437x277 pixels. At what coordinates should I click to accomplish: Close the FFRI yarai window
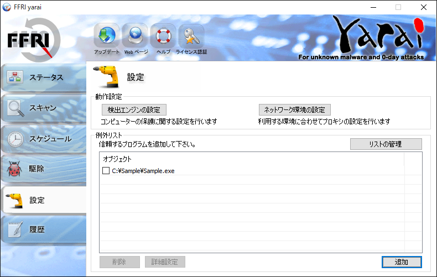pos(424,7)
